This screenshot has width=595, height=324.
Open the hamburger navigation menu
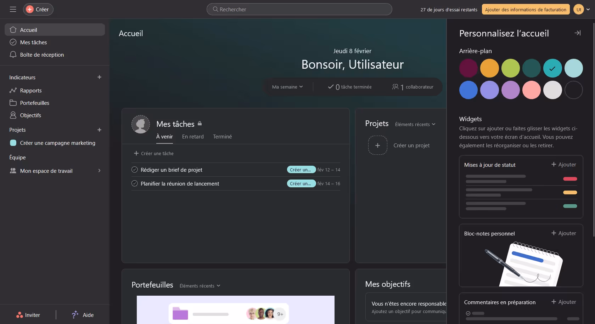[13, 9]
